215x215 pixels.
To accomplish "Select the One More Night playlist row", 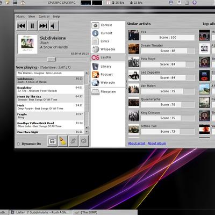I will coord(50,132).
